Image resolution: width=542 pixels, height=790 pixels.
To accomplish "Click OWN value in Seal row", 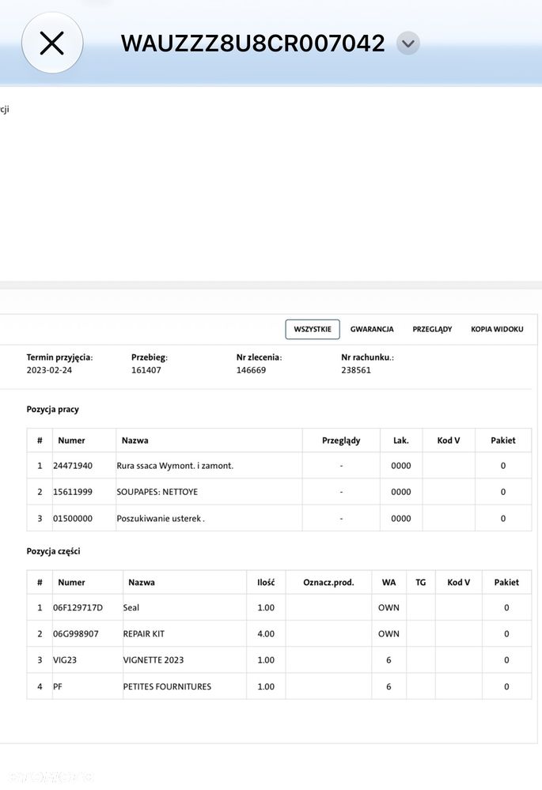I will [388, 607].
